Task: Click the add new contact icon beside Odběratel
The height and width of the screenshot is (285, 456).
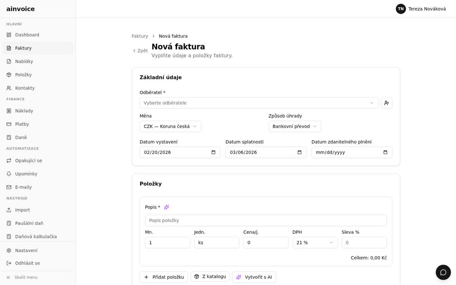Action: point(386,103)
